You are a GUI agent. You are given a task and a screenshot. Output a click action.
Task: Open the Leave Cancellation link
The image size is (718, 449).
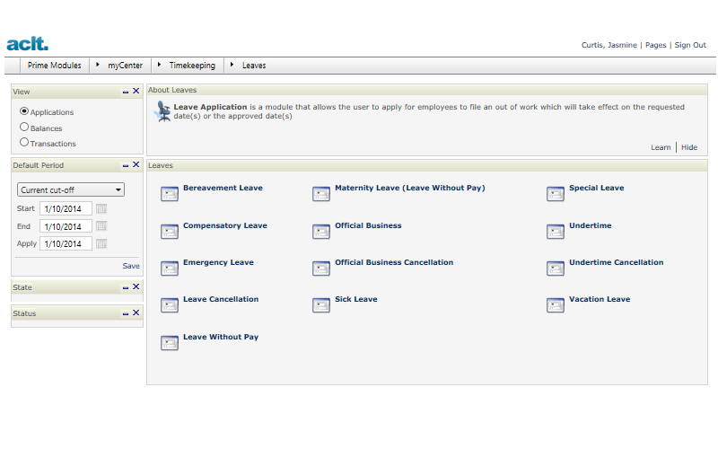(221, 299)
